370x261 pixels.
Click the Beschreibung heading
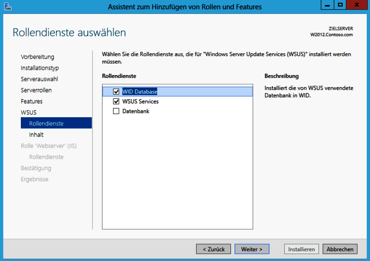point(282,76)
